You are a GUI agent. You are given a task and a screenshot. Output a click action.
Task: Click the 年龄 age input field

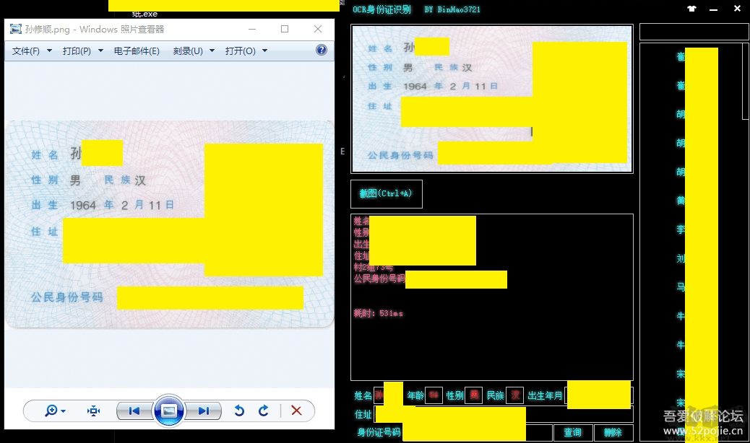click(x=434, y=395)
